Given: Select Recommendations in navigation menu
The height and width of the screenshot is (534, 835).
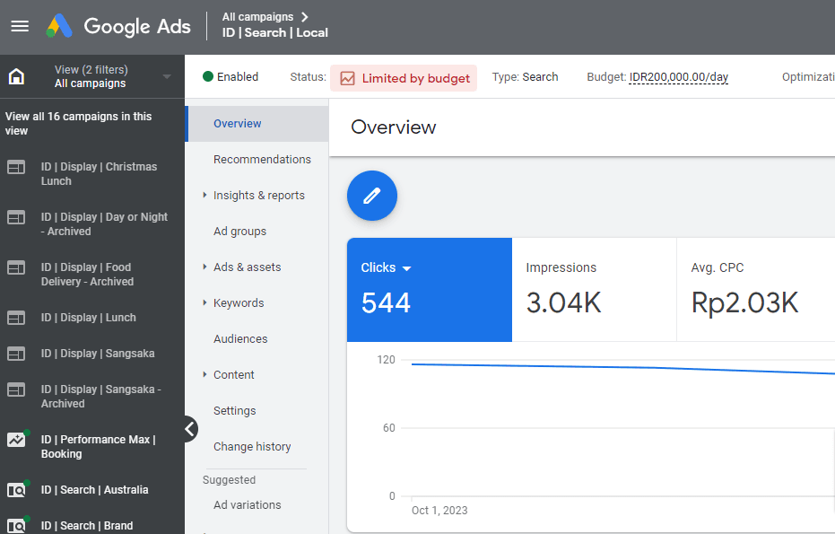Looking at the screenshot, I should [262, 160].
